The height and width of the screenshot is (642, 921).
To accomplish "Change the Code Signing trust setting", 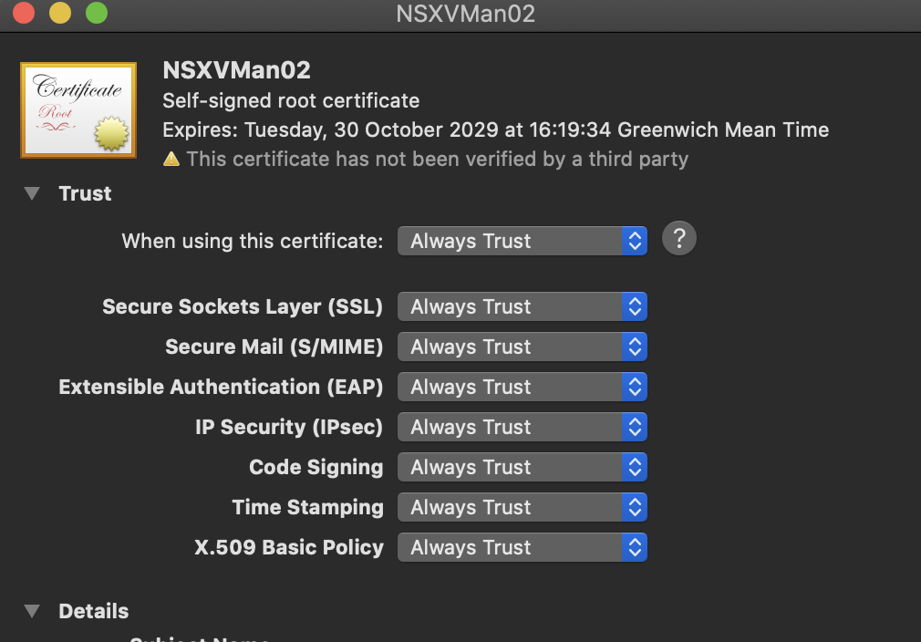I will point(523,467).
